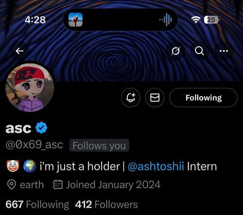Tap the back arrow icon
The width and height of the screenshot is (243, 215).
pyautogui.click(x=19, y=51)
